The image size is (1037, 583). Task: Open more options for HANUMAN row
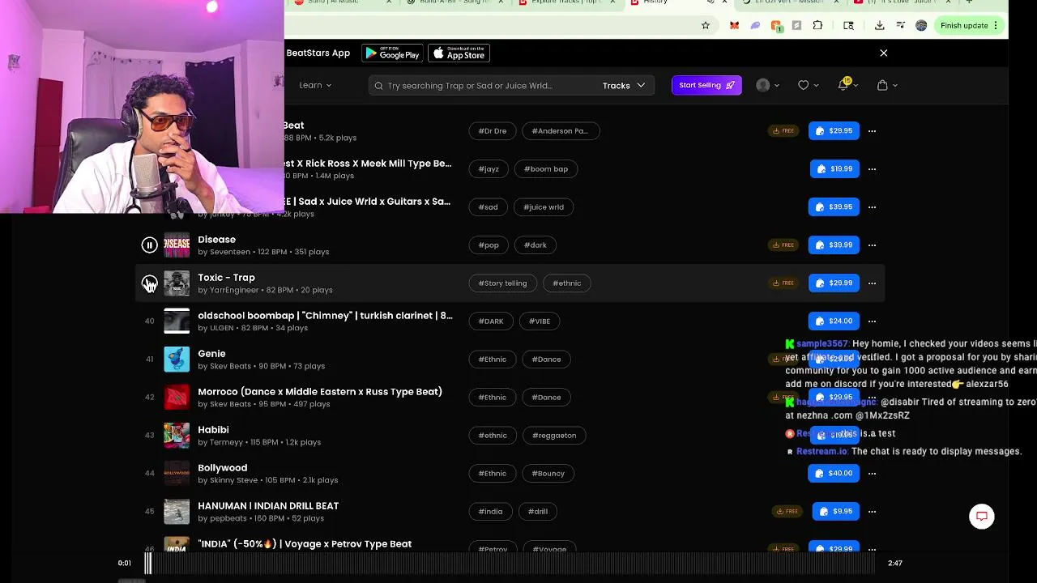coord(872,511)
